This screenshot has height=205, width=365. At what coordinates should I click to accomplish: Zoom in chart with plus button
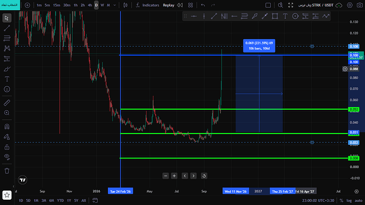tap(174, 176)
